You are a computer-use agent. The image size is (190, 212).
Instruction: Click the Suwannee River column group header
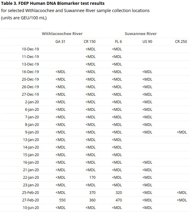(140, 34)
